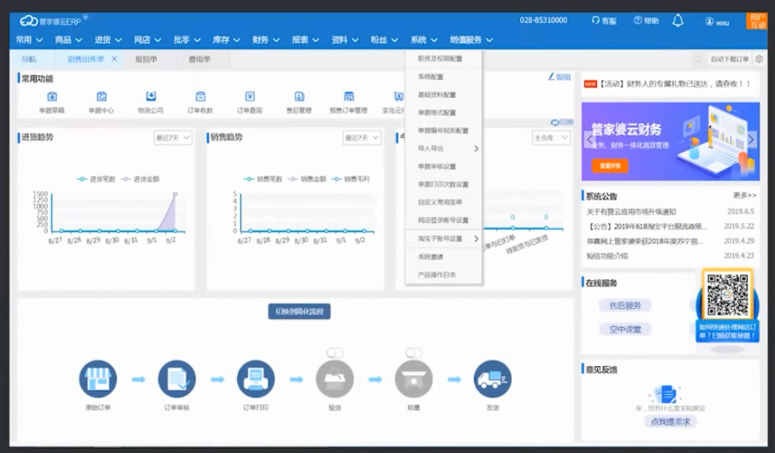Click the 原始订单 workflow icon
The height and width of the screenshot is (453, 775).
[x=98, y=379]
